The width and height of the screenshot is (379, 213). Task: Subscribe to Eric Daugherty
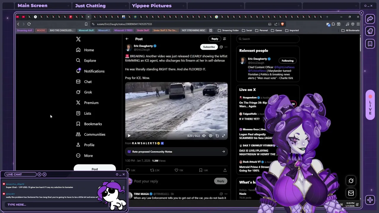point(209,47)
